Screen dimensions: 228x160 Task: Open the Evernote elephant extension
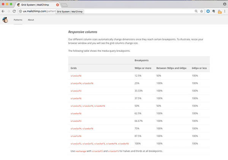pyautogui.click(x=214, y=11)
